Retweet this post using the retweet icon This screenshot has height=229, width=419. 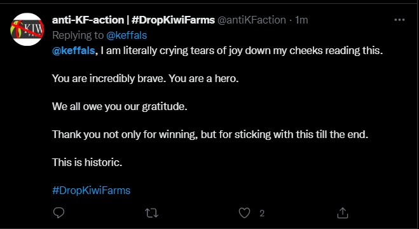click(x=151, y=213)
